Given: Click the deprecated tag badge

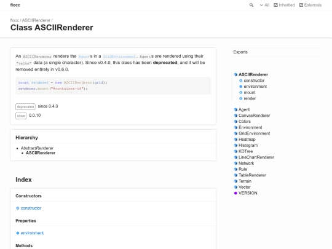Looking at the screenshot, I should (25, 107).
